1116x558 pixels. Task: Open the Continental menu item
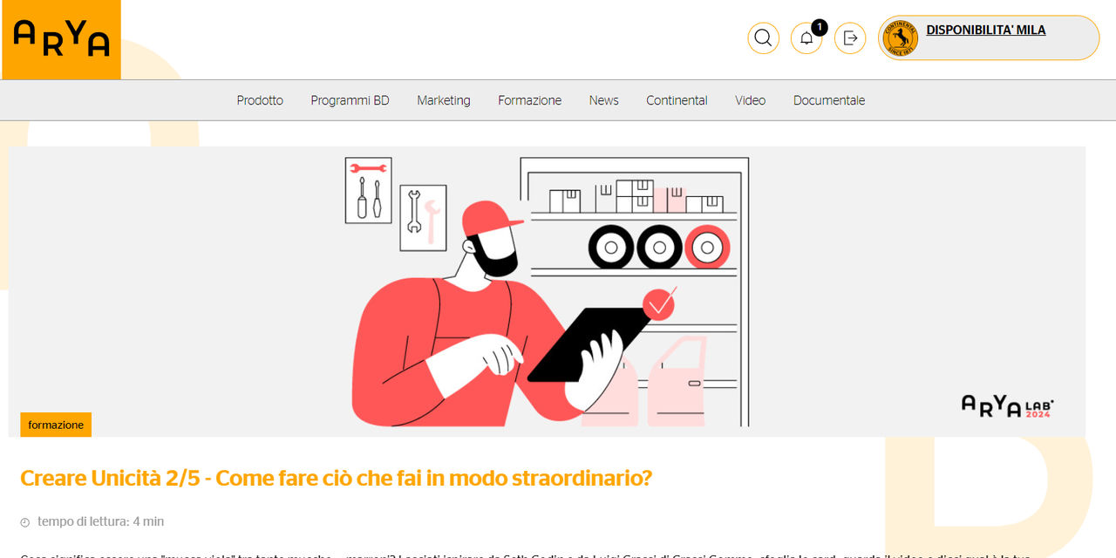(677, 100)
